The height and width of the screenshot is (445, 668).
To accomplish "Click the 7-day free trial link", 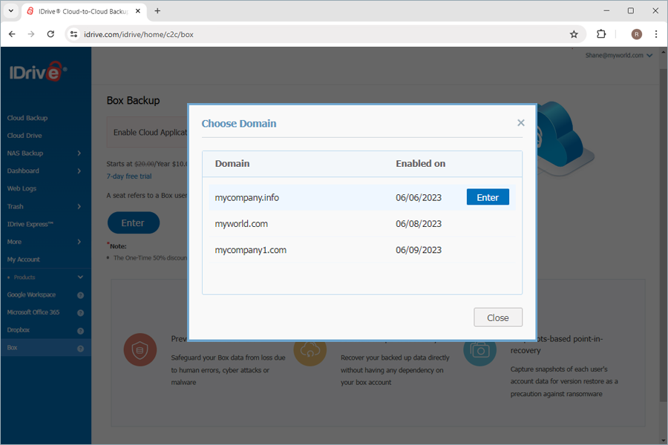I will [129, 177].
